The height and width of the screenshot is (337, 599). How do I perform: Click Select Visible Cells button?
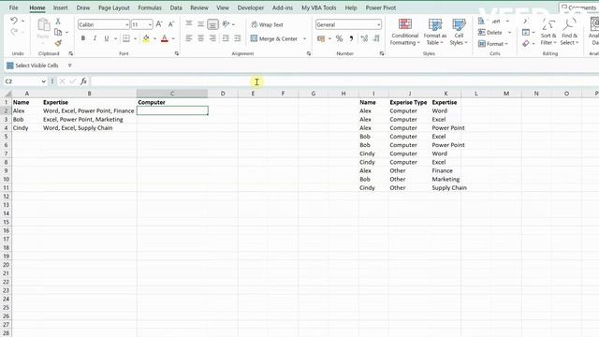pyautogui.click(x=33, y=66)
